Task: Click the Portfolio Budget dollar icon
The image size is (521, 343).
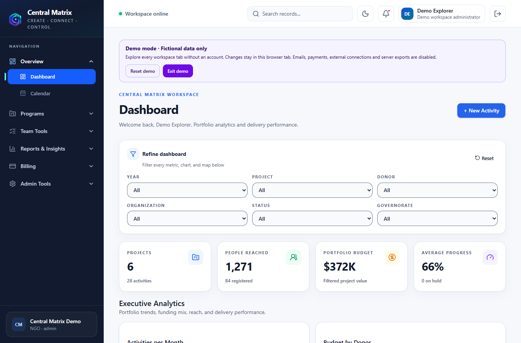Action: tap(392, 257)
